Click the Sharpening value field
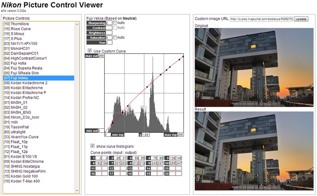This screenshot has height=196, width=317. tap(109, 23)
